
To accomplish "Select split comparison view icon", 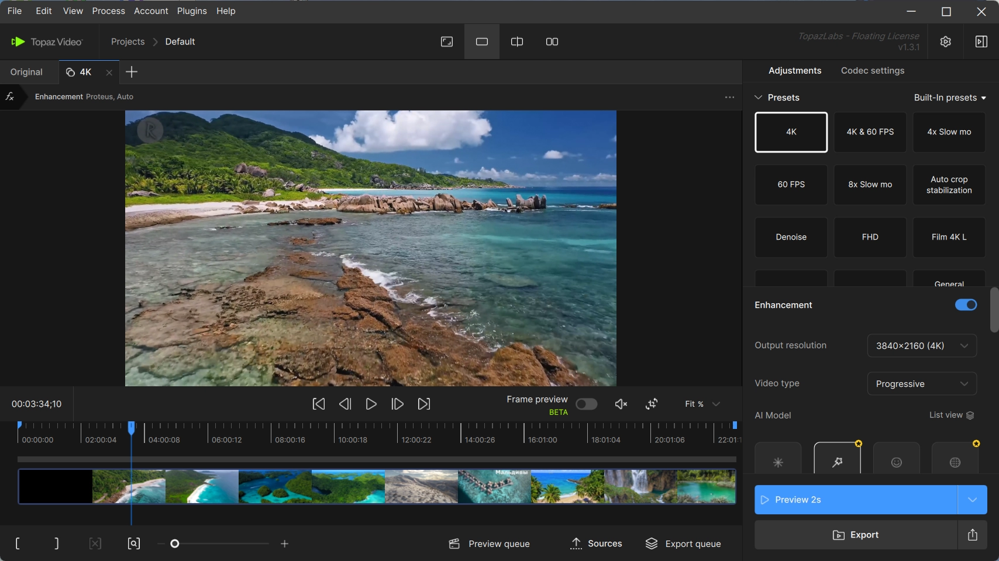I will click(516, 41).
